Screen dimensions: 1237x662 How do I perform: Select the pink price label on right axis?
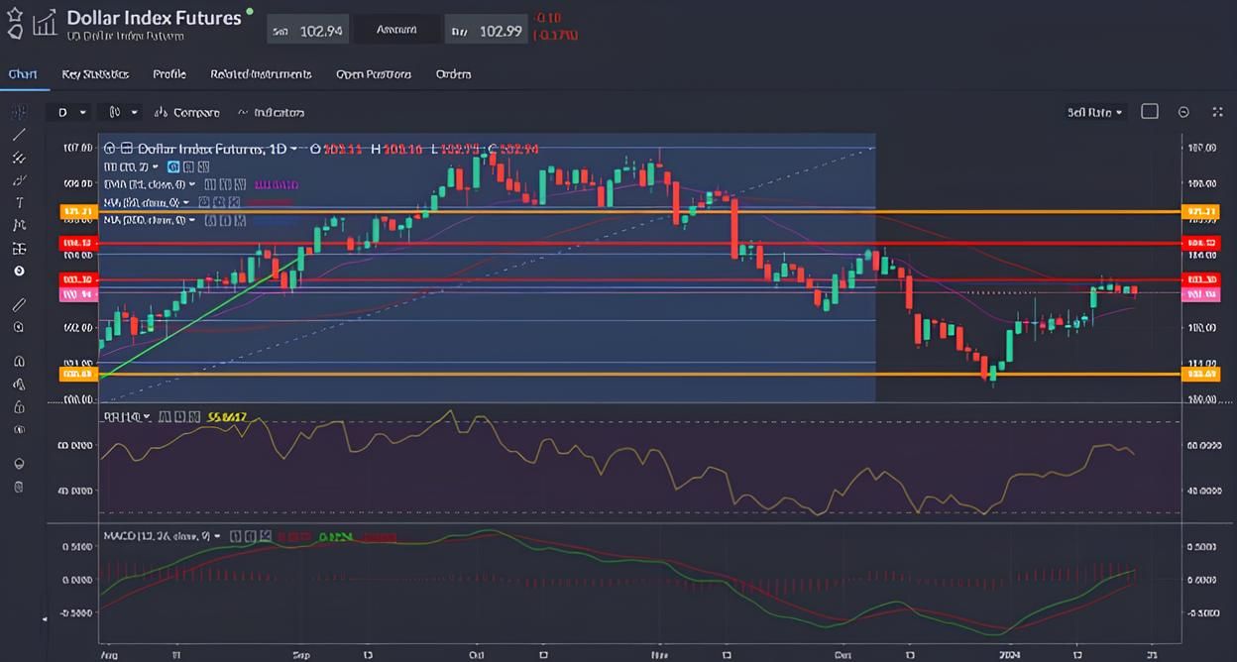1199,294
